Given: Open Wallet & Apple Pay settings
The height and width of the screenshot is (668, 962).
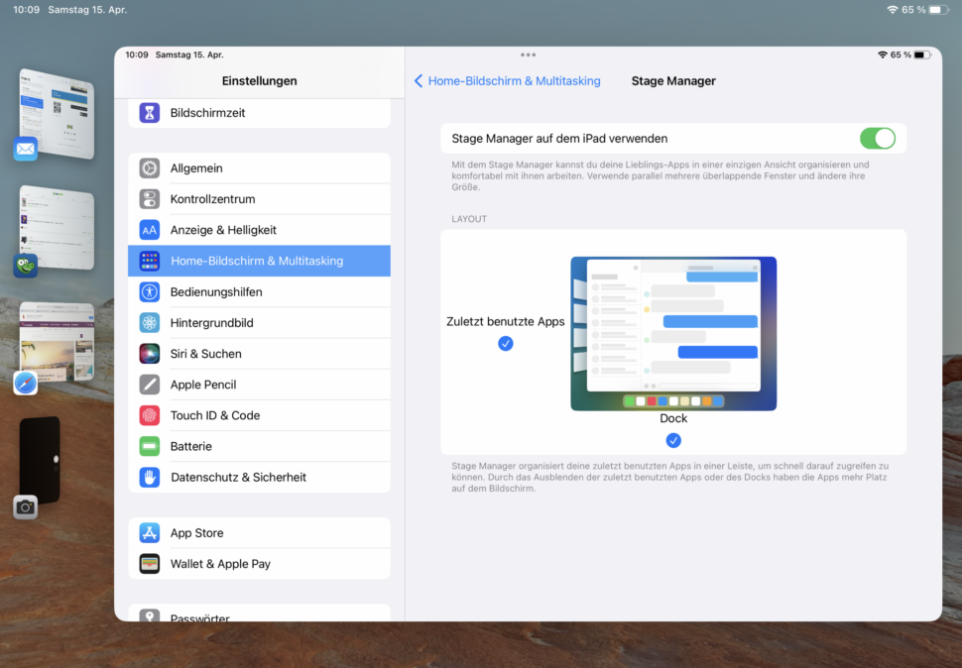Looking at the screenshot, I should (x=259, y=564).
